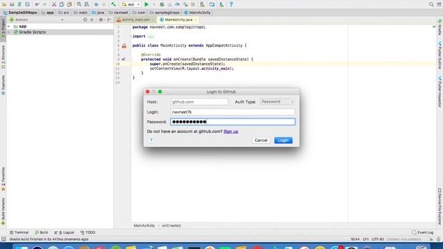Click the Cancel button
This screenshot has width=443, height=249.
coord(261,140)
